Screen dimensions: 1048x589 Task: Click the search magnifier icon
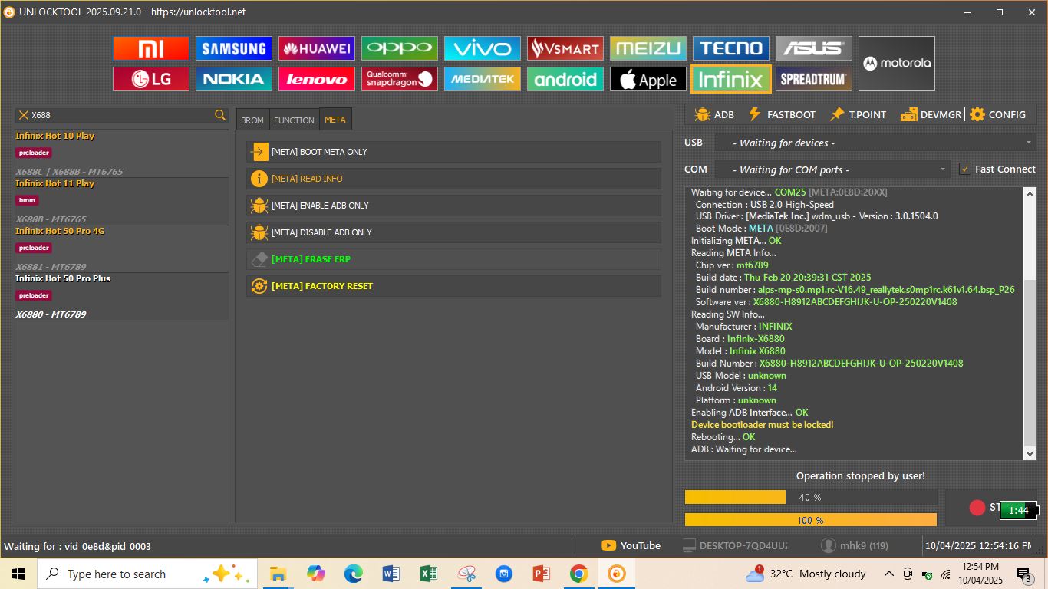click(x=220, y=115)
